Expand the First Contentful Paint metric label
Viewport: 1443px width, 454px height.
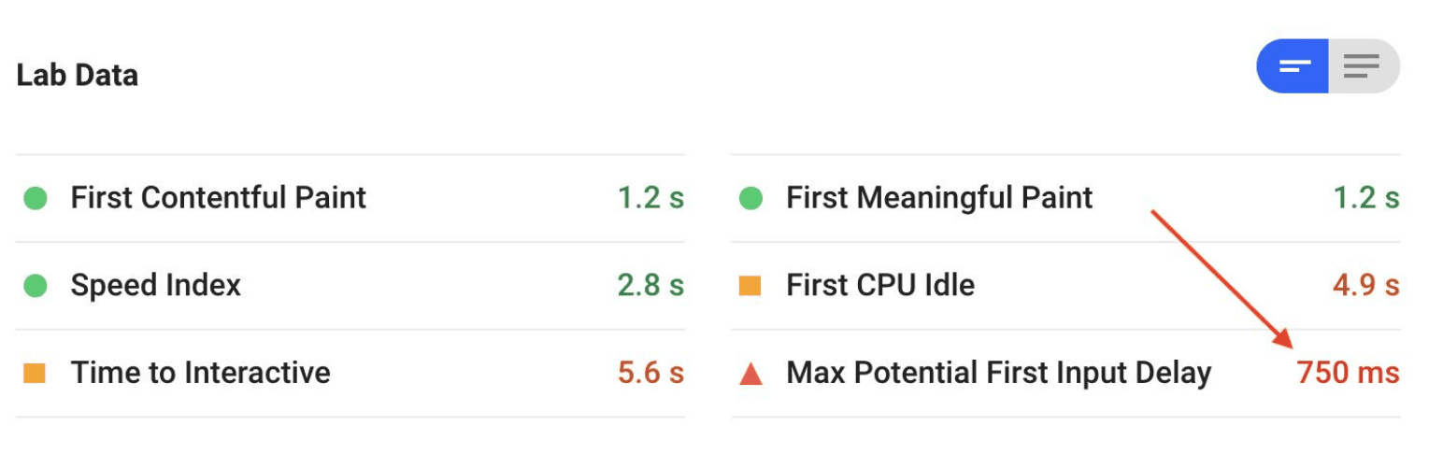(219, 198)
